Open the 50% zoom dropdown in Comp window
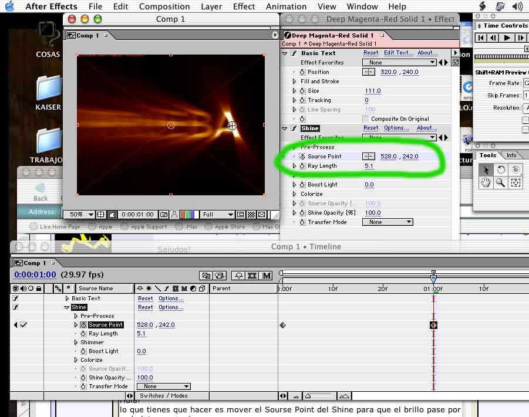Image resolution: width=529 pixels, height=417 pixels. [79, 215]
